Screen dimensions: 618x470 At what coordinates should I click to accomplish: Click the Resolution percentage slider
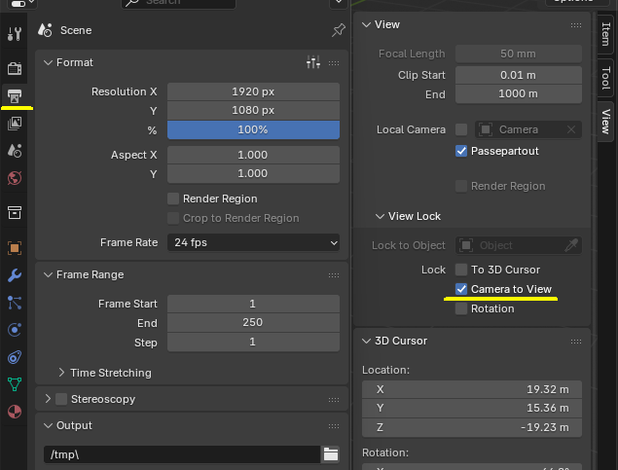point(253,129)
